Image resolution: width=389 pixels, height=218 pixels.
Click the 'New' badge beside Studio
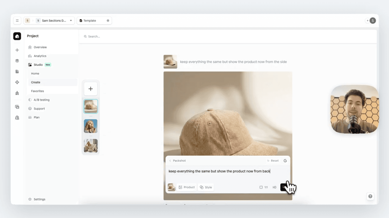click(x=48, y=65)
